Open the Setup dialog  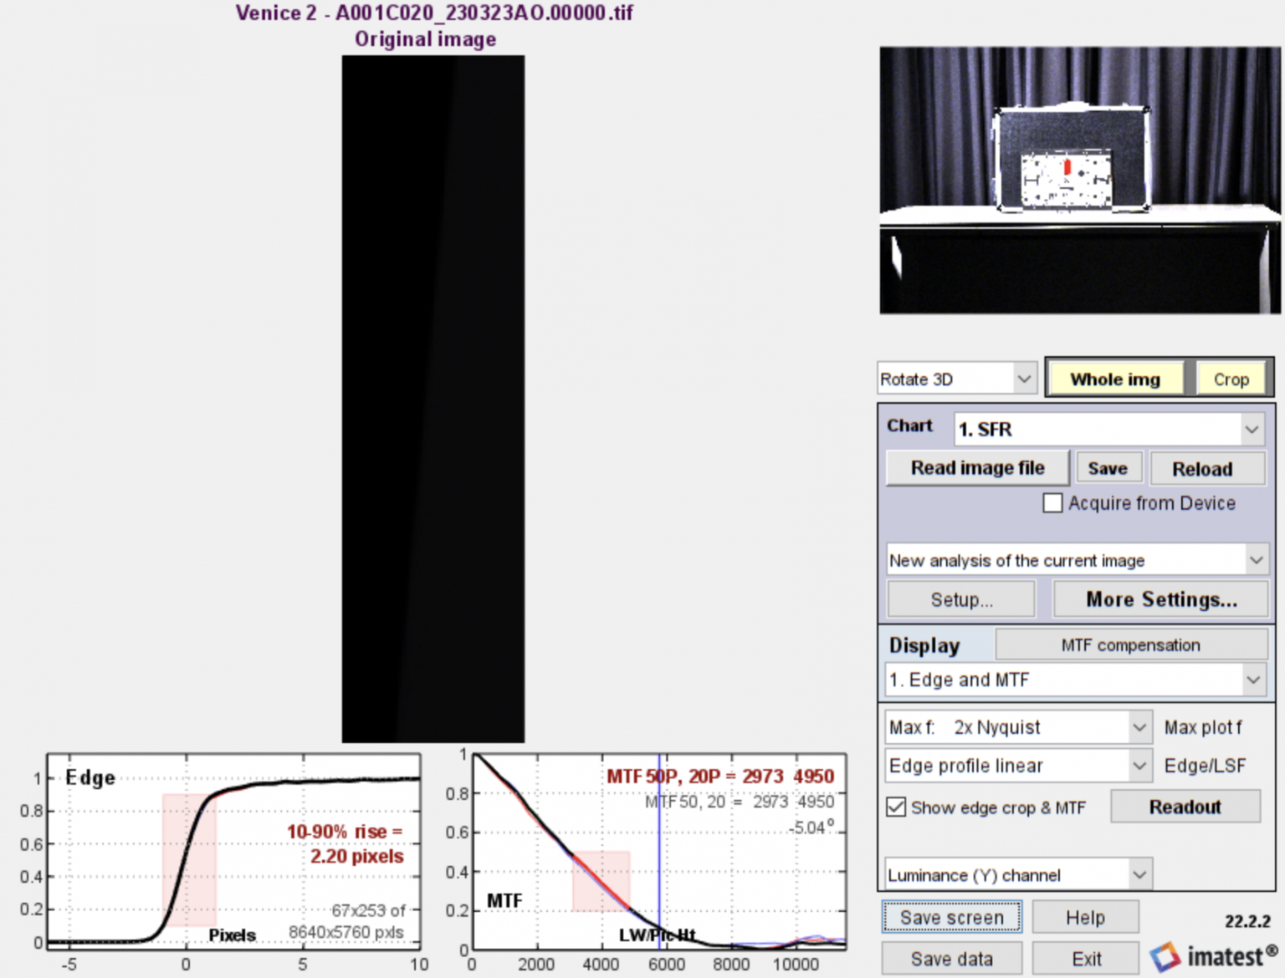click(960, 599)
